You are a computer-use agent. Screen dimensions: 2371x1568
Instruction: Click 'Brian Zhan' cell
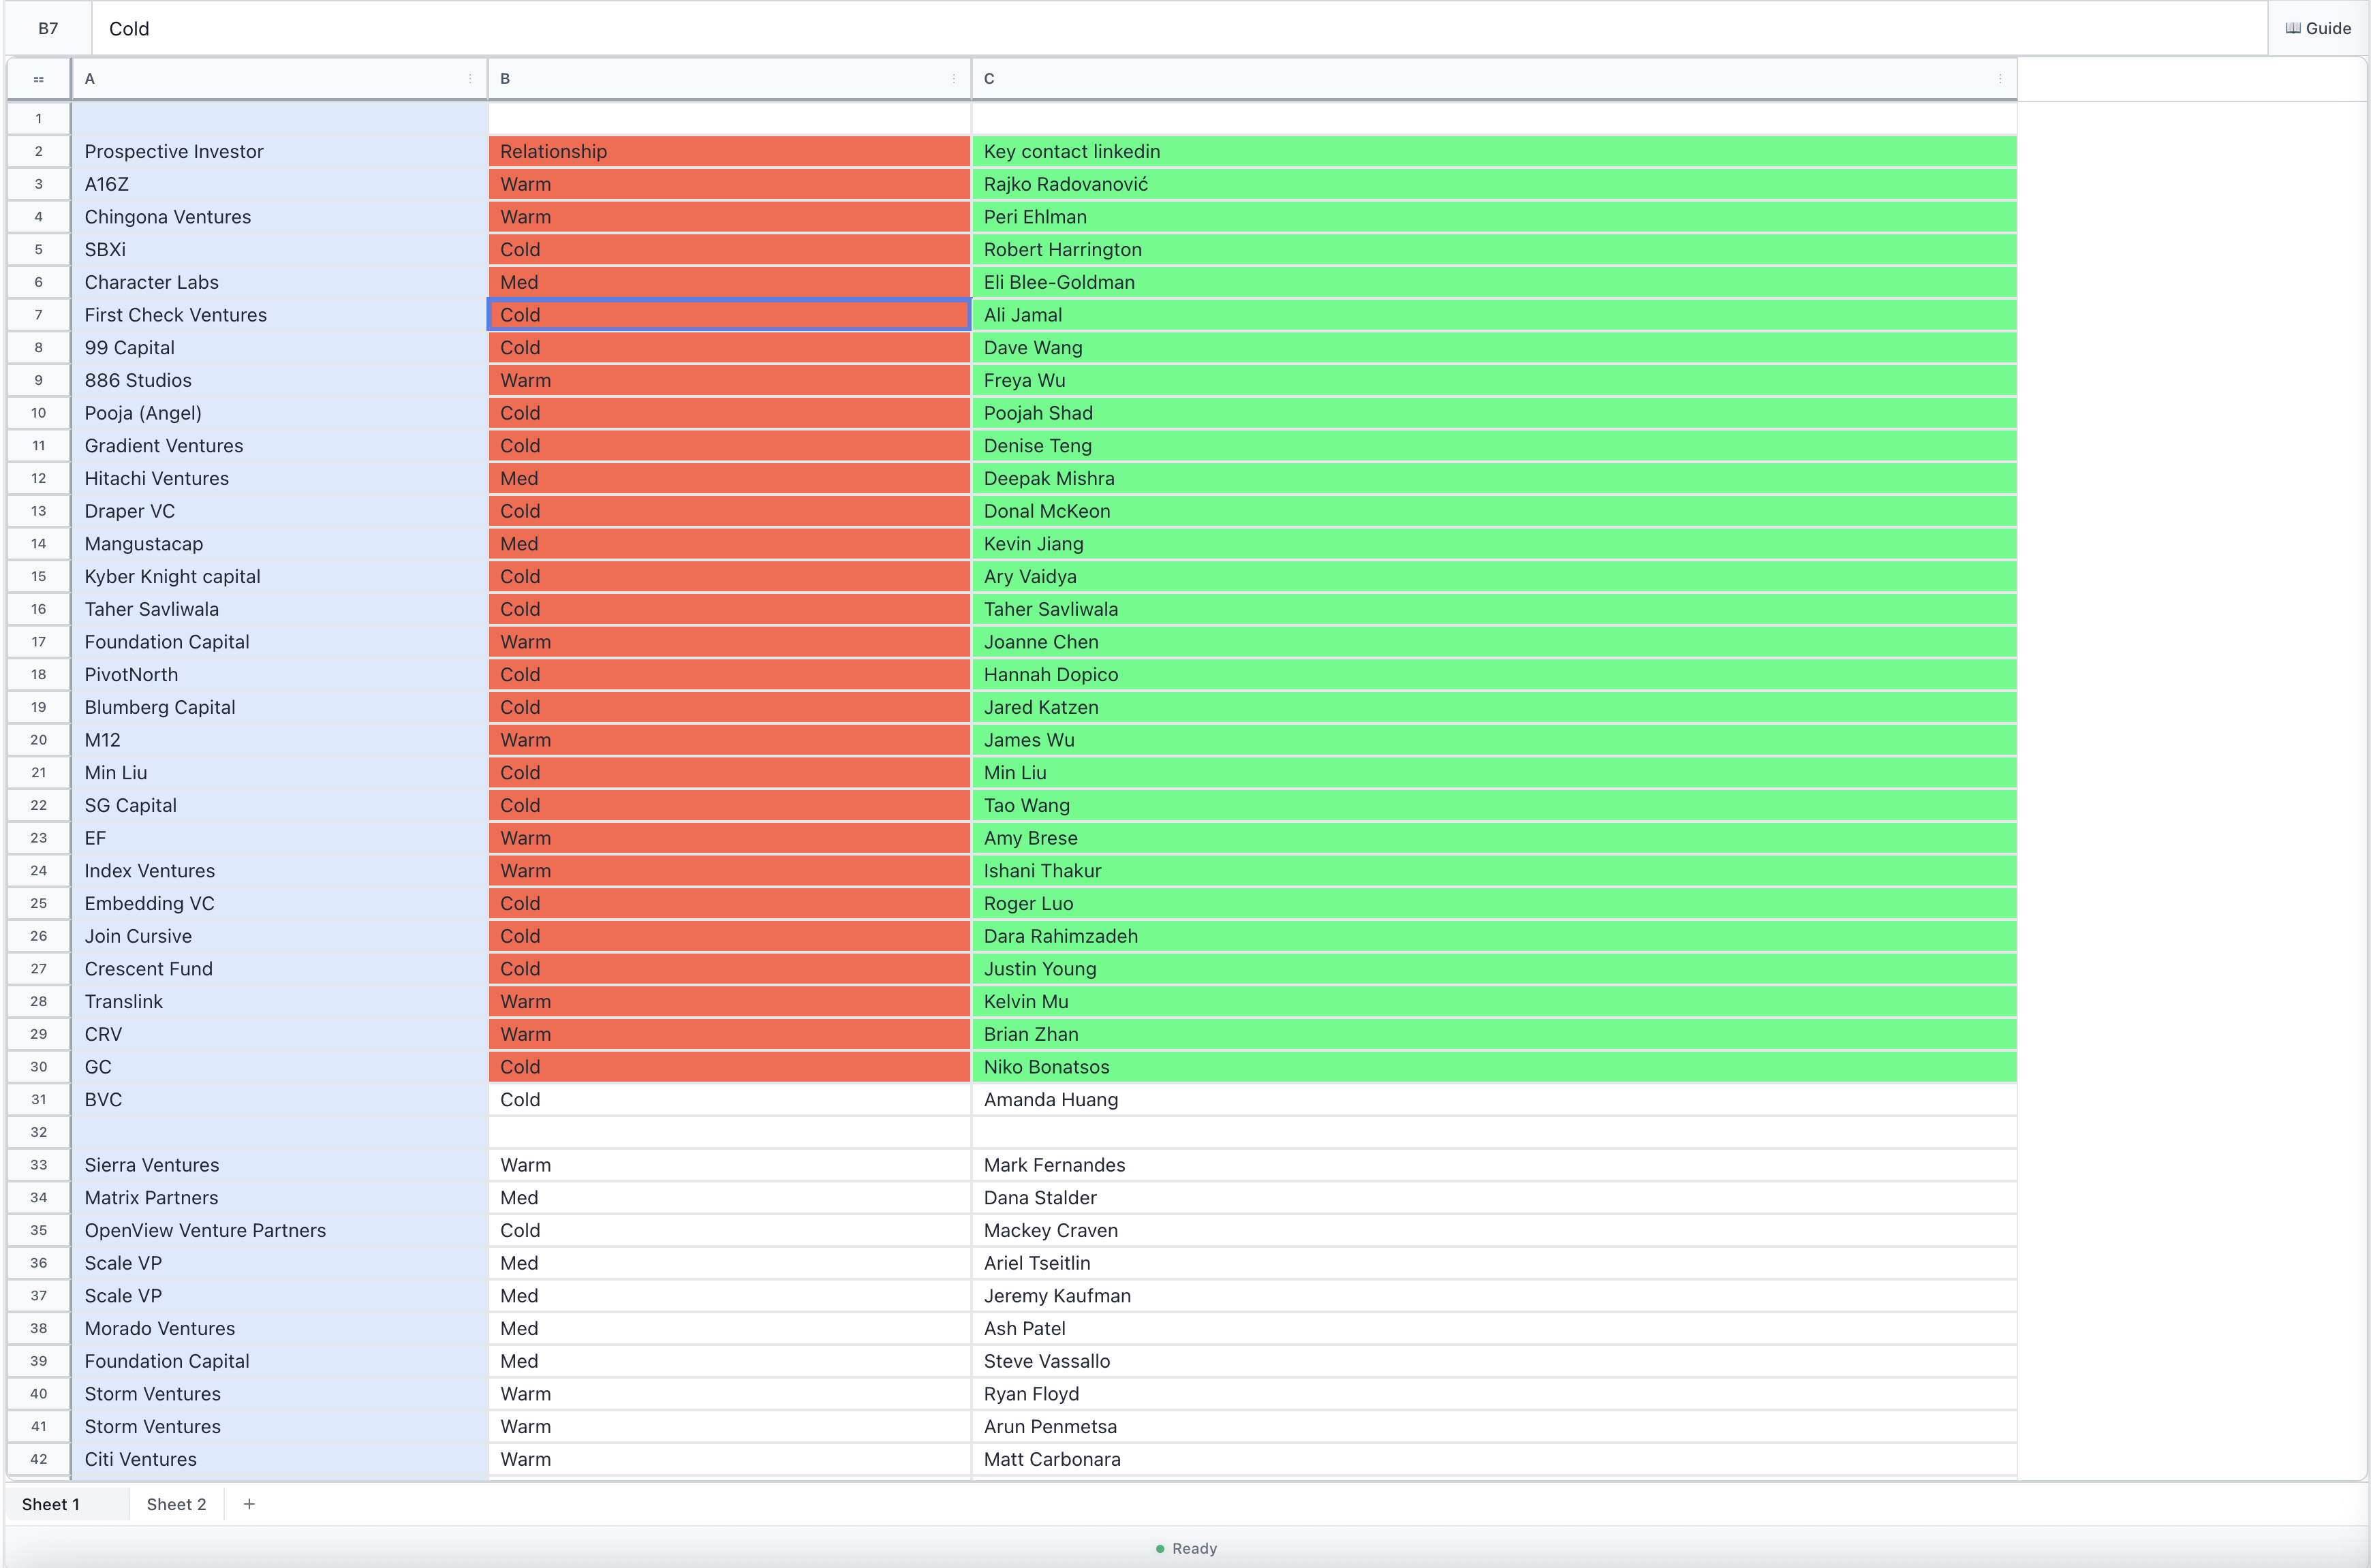point(1494,1034)
